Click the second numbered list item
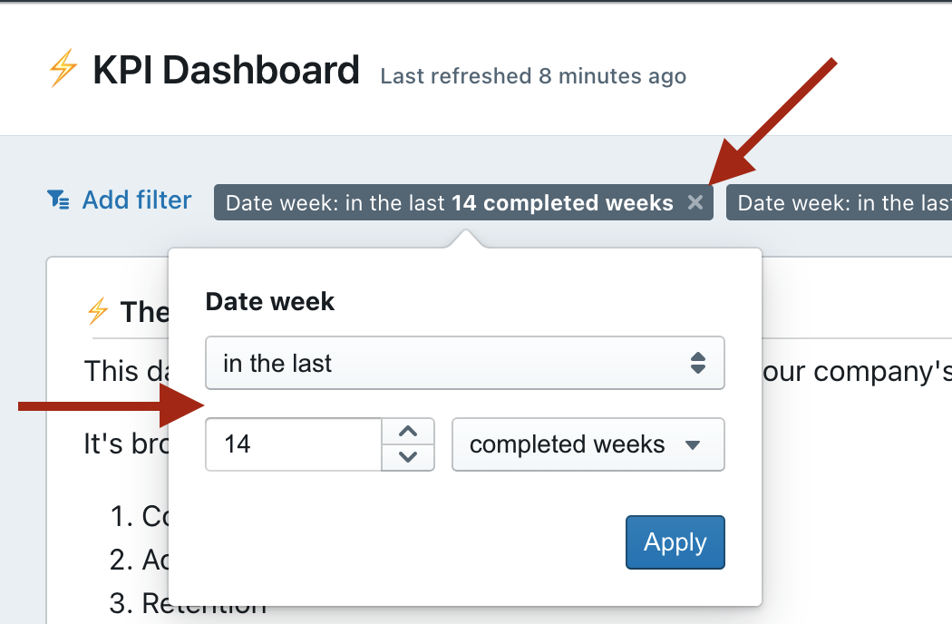The height and width of the screenshot is (624, 952). click(148, 560)
